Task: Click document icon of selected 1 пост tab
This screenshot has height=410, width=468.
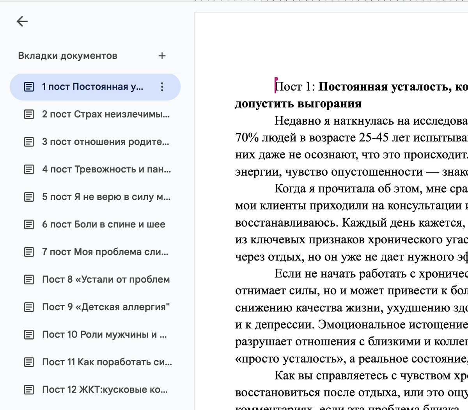Action: (29, 87)
